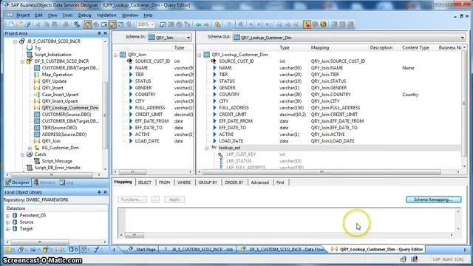Open the Transforms tab icon in library
The image size is (473, 266).
(60, 250)
